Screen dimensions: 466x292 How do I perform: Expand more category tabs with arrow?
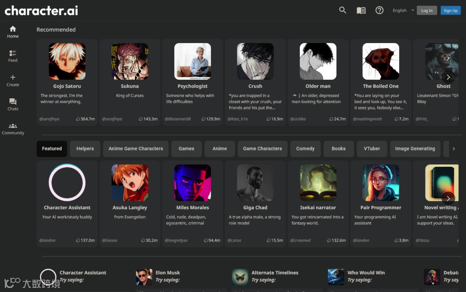453,148
